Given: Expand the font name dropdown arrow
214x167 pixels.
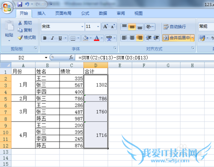Looking at the screenshot, I should [x=82, y=27].
